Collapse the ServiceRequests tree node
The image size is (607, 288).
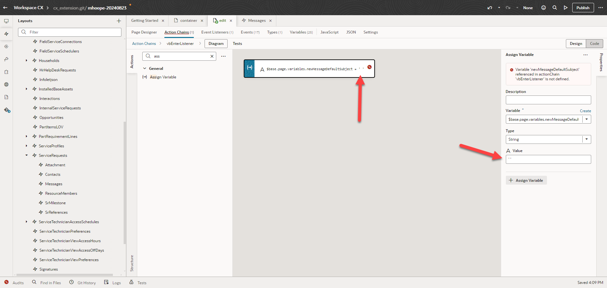click(27, 155)
